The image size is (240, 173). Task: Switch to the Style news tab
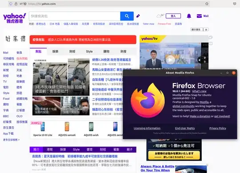(x=89, y=52)
